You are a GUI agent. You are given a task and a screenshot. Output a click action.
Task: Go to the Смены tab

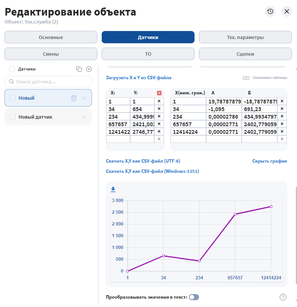(51, 54)
